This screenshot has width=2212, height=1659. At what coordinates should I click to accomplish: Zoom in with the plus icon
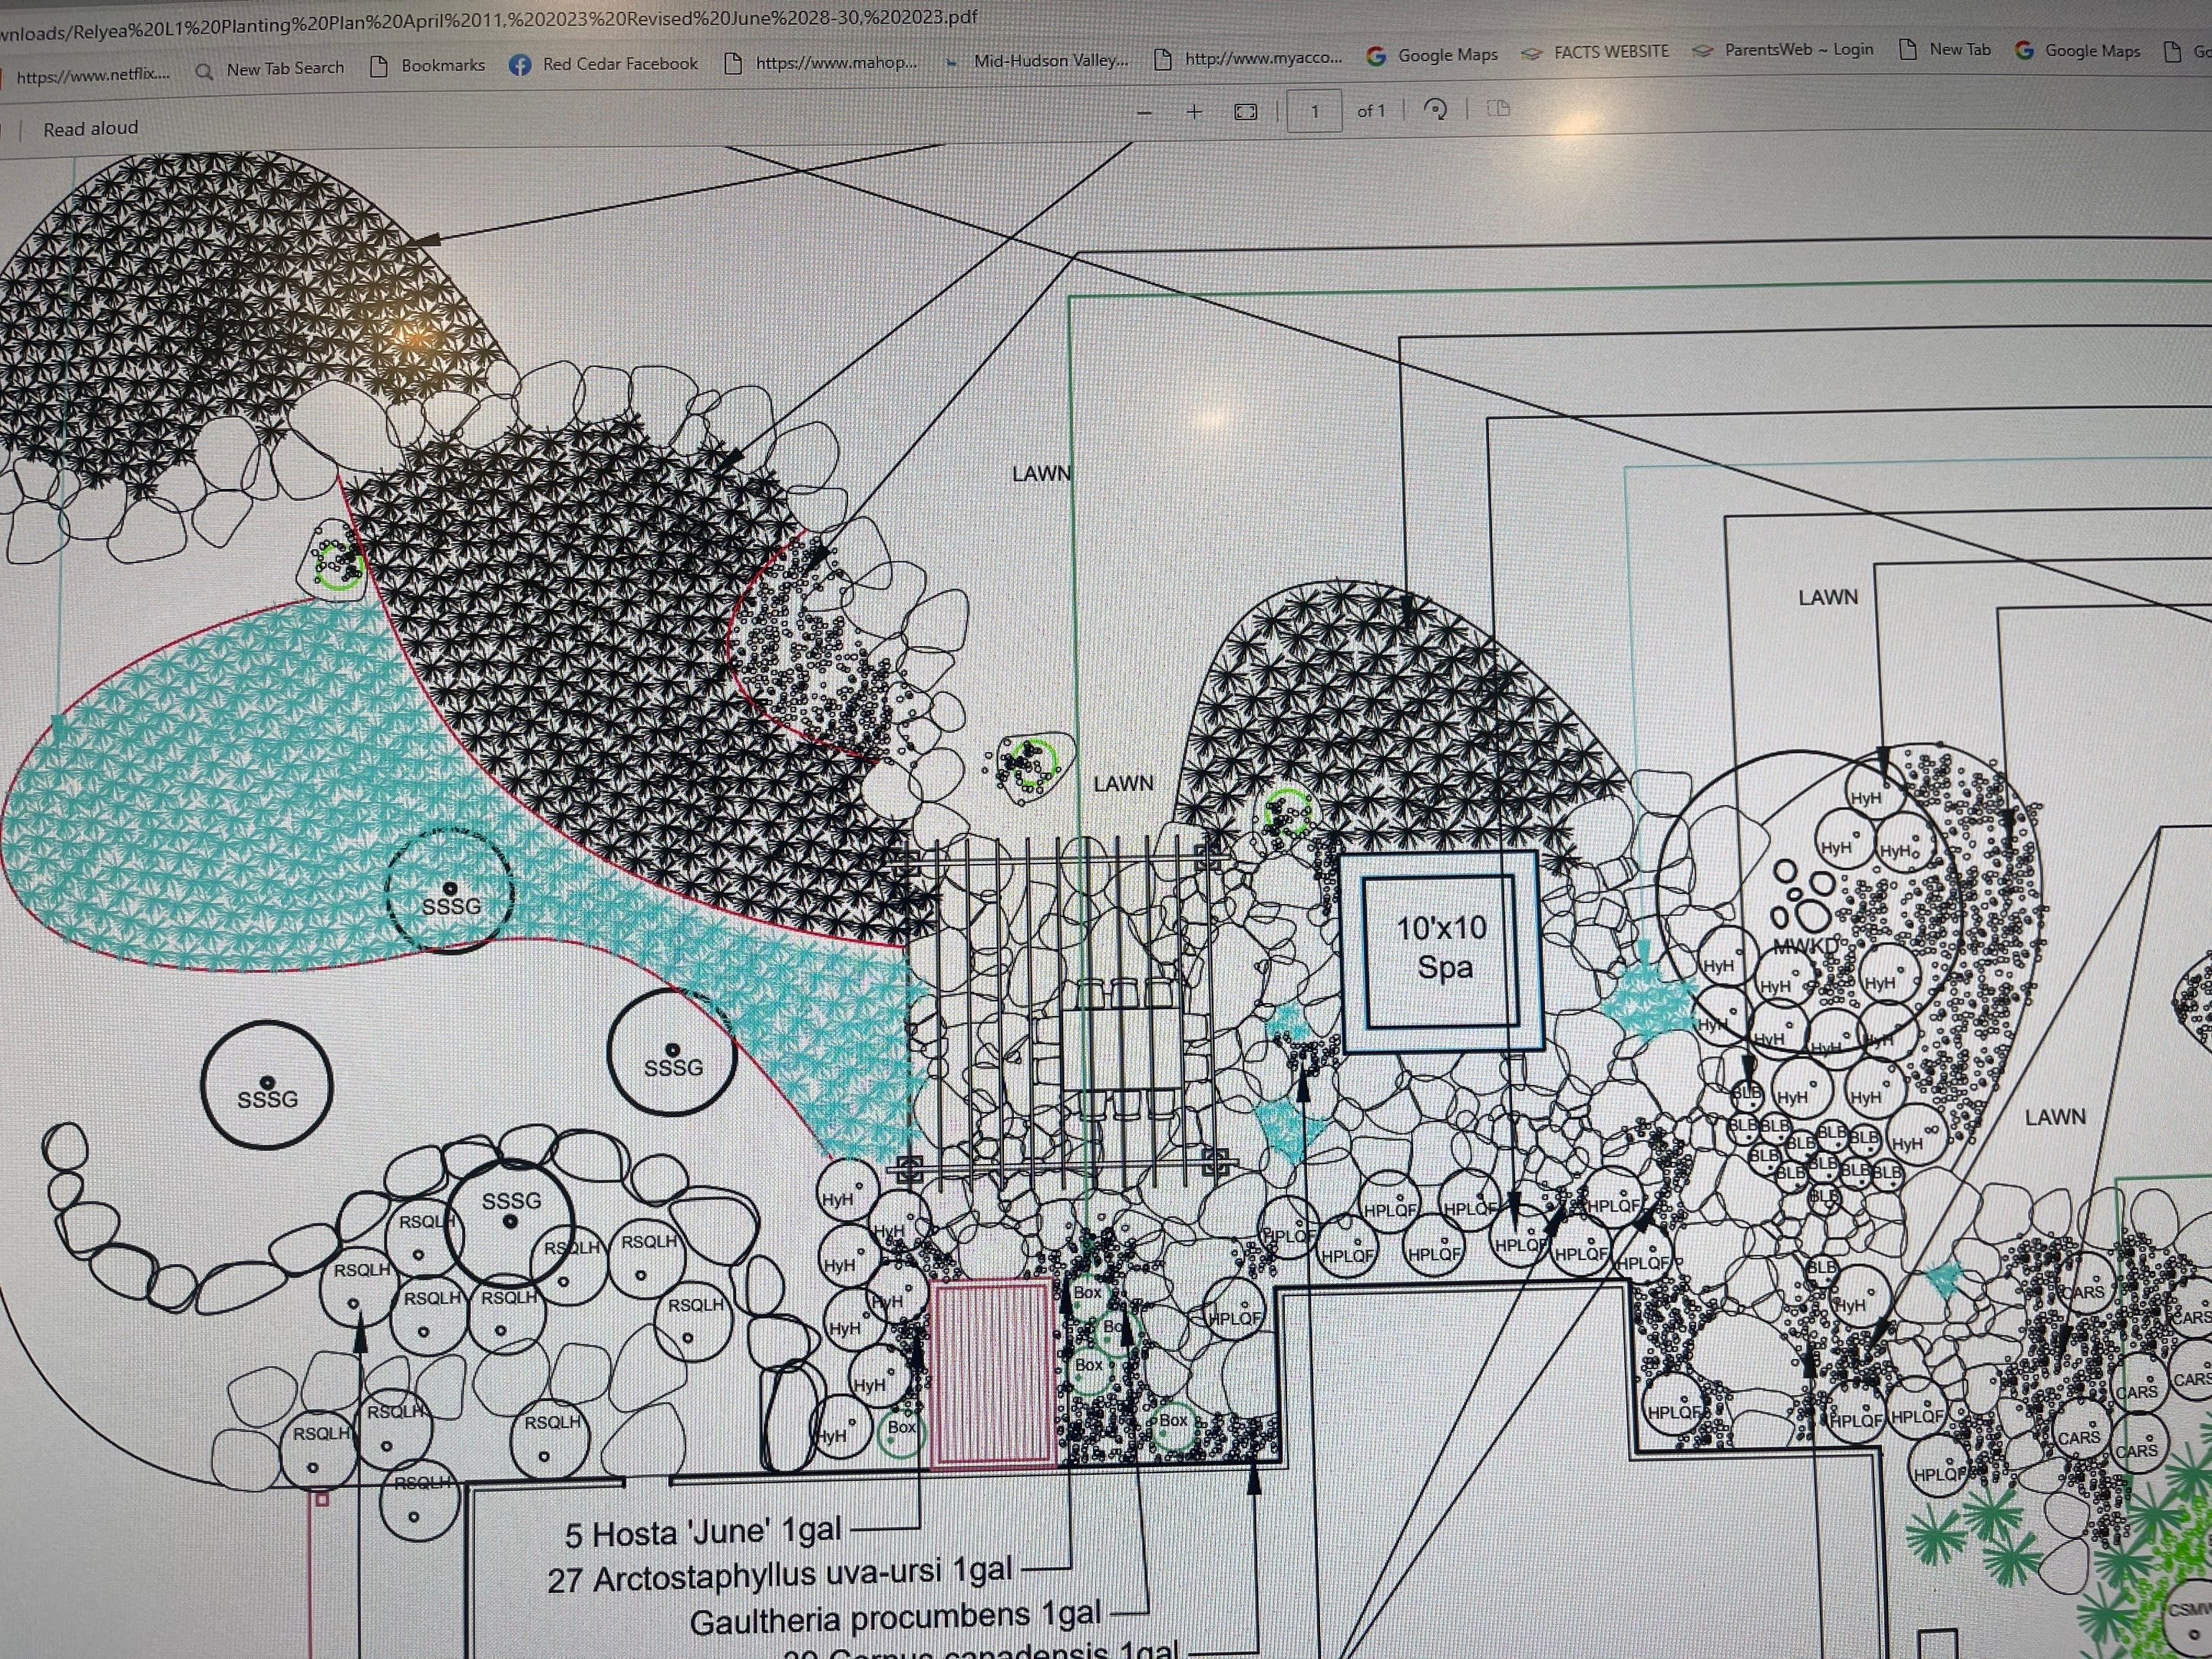[x=1194, y=112]
